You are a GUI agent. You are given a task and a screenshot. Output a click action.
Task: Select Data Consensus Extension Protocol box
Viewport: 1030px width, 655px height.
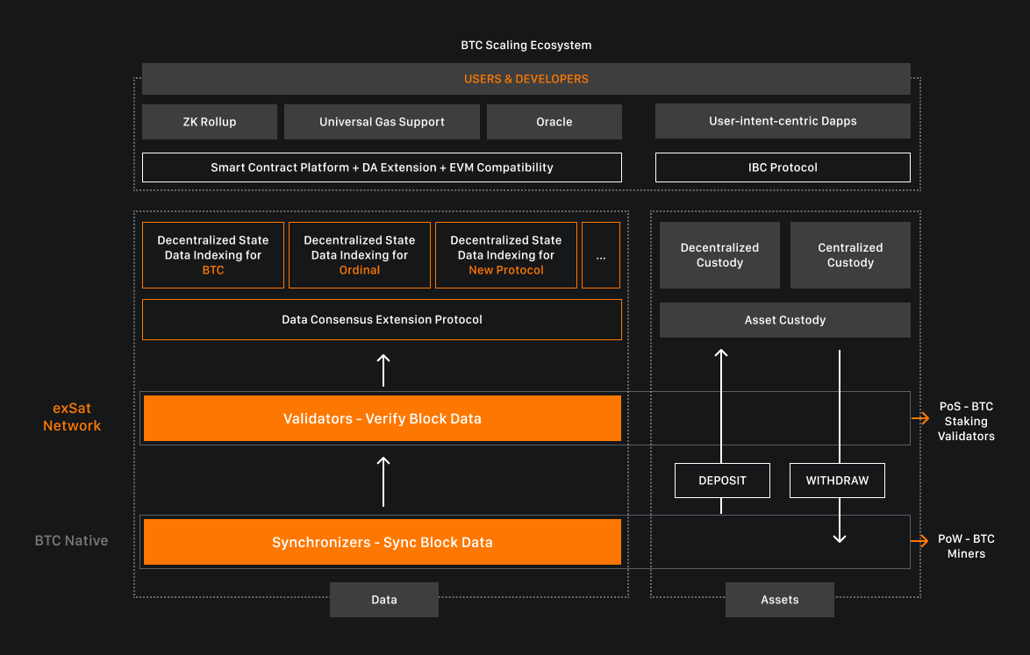click(382, 320)
